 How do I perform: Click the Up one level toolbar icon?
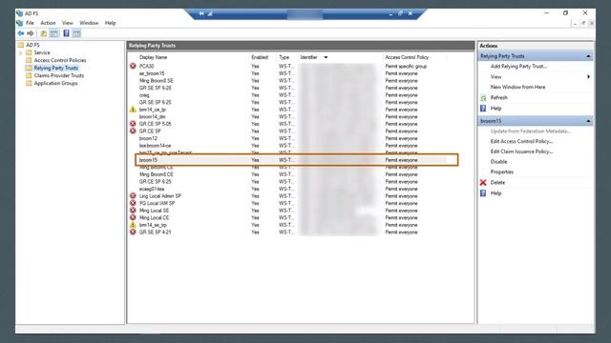pyautogui.click(x=43, y=33)
